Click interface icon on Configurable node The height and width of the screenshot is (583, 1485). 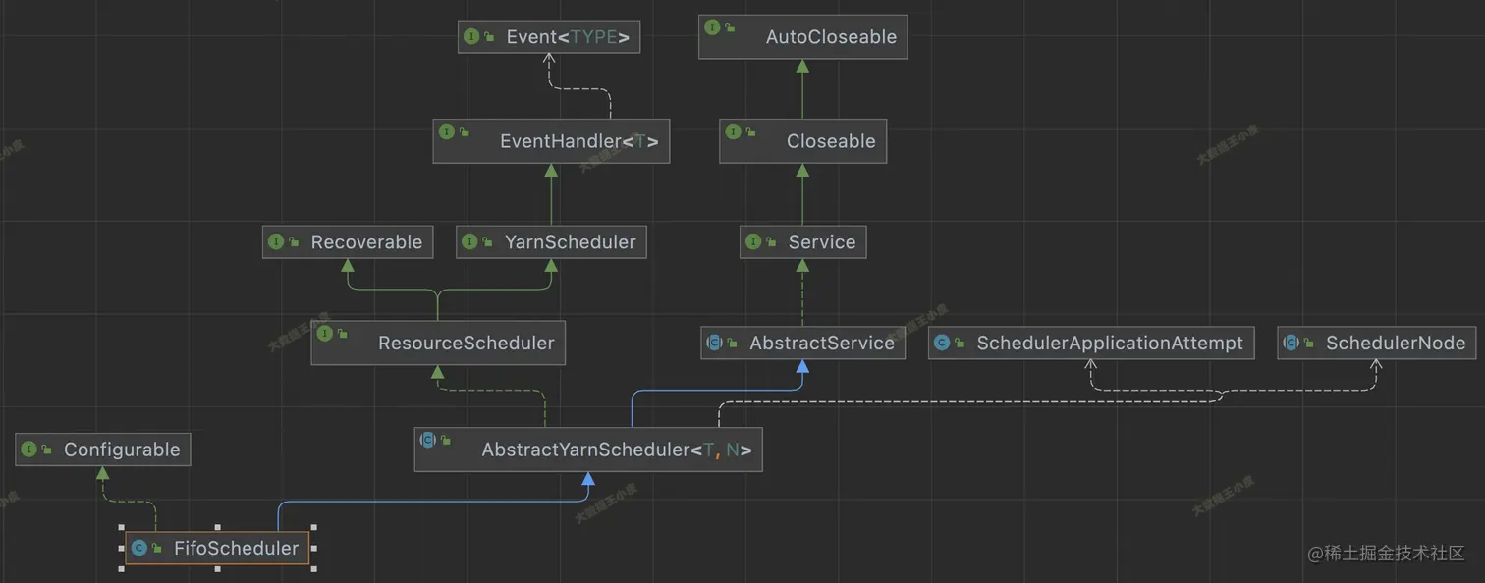[28, 450]
